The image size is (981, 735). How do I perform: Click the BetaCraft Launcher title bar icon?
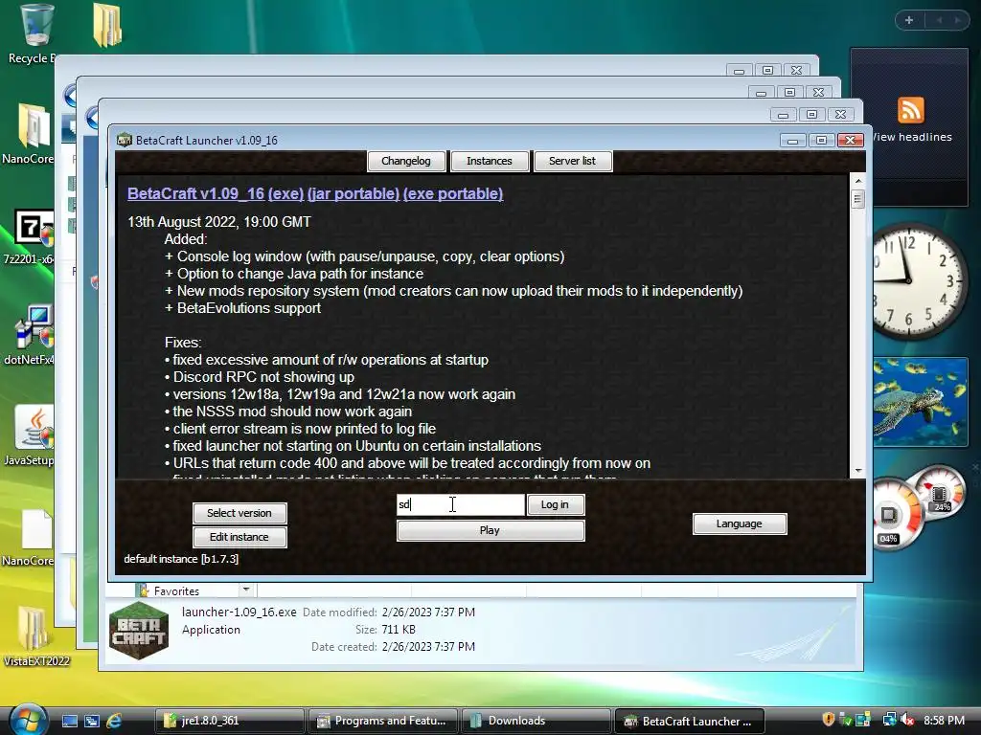[x=125, y=140]
